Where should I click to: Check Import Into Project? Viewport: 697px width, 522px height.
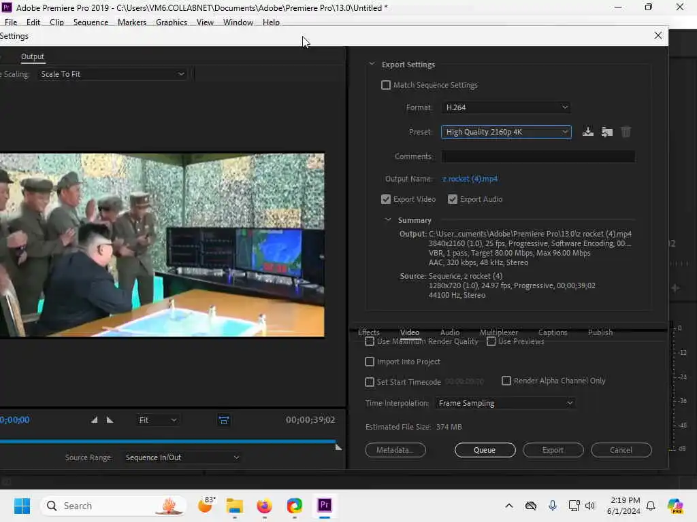tap(370, 362)
